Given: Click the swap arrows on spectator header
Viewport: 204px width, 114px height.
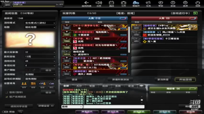Looking at the screenshot, I should click(193, 89).
